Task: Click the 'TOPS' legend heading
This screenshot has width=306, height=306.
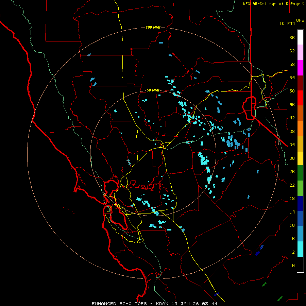Action: pos(299,20)
